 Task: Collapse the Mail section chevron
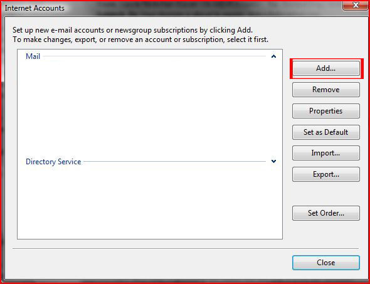click(x=273, y=56)
